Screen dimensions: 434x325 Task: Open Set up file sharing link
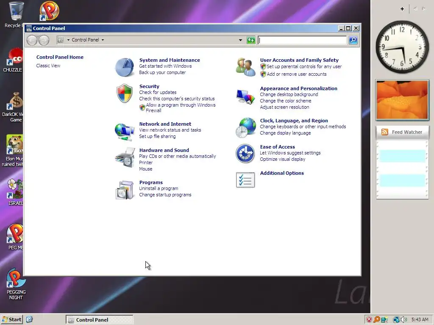157,137
